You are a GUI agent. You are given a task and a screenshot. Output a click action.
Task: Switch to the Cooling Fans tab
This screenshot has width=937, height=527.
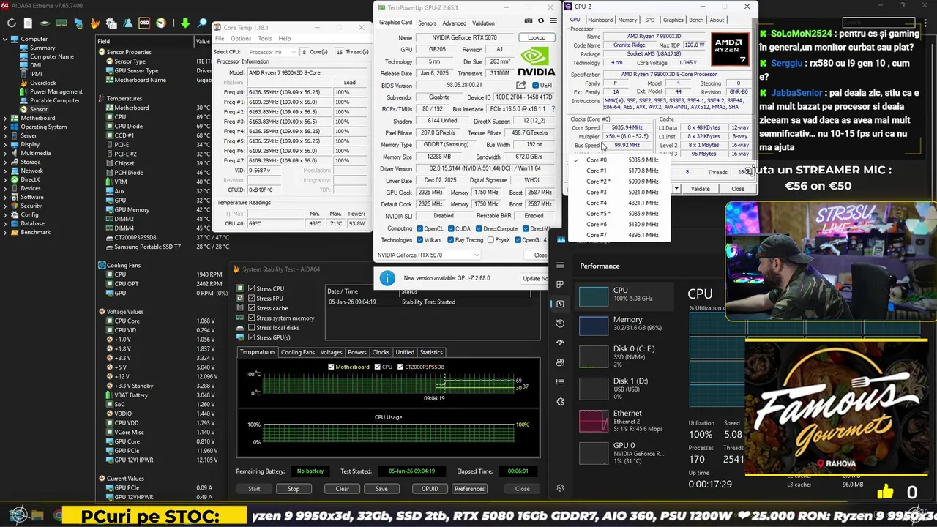click(298, 352)
